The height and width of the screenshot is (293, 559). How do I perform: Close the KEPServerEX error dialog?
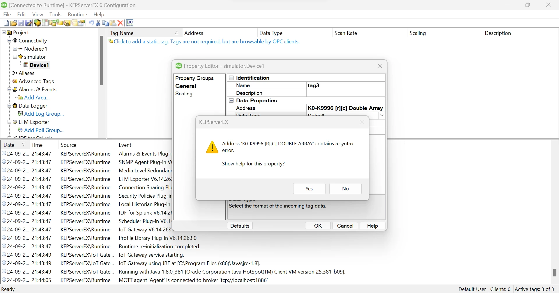(x=362, y=122)
